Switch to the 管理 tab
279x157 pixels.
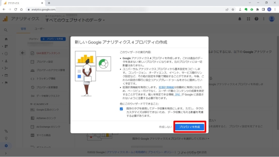[x=23, y=29]
